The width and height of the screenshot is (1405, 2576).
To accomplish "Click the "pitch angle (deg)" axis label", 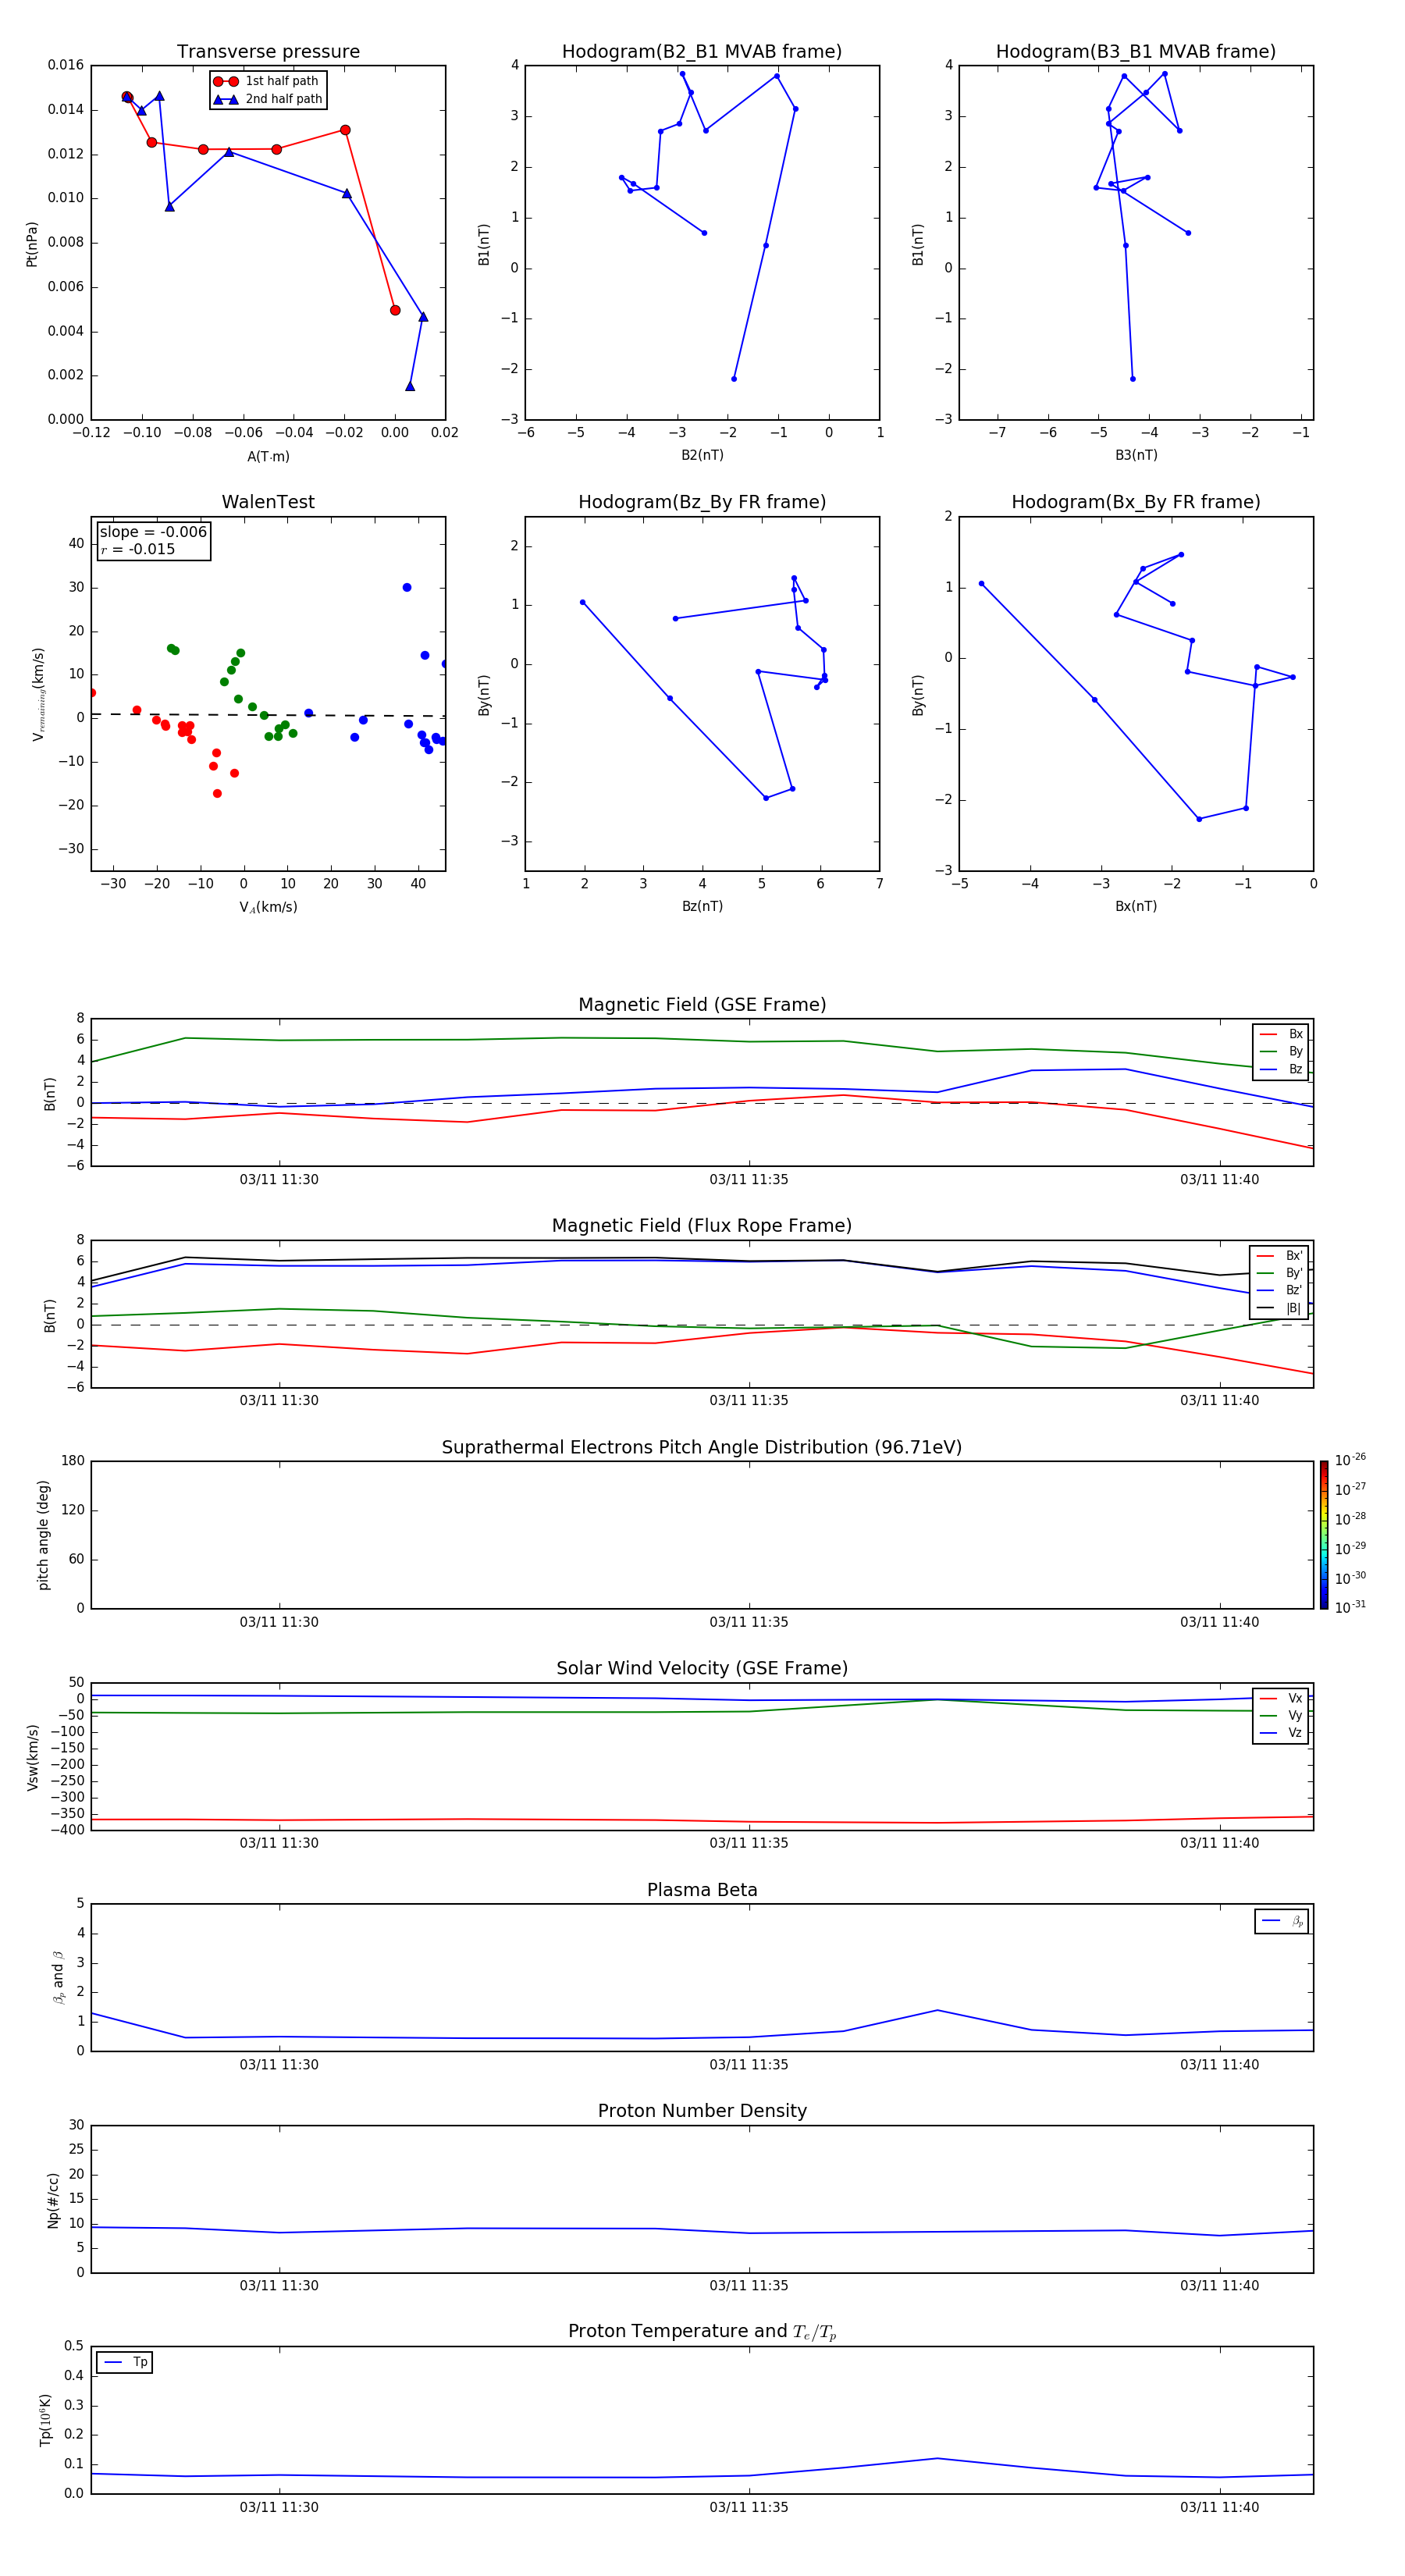I will pos(43,1535).
